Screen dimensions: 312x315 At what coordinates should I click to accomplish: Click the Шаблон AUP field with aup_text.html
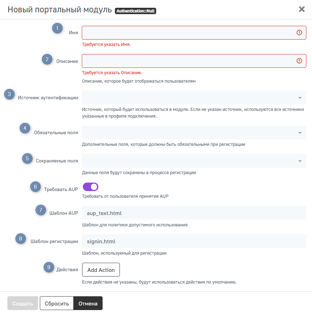[194, 213]
